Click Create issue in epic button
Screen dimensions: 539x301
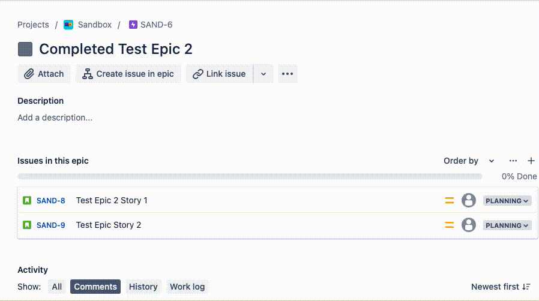(128, 74)
